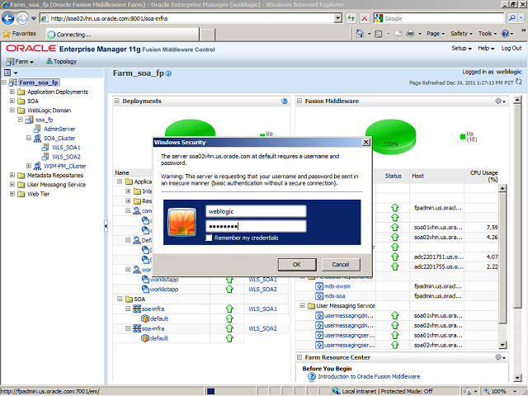
Task: Click the Deployments panel help icon
Action: click(284, 101)
